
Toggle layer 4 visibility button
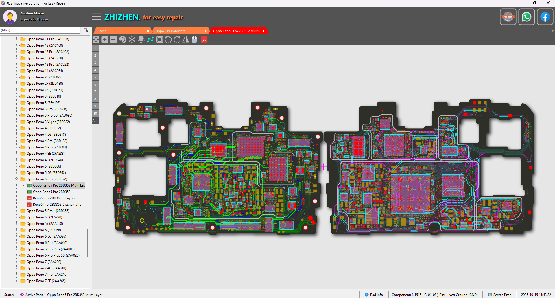click(95, 70)
